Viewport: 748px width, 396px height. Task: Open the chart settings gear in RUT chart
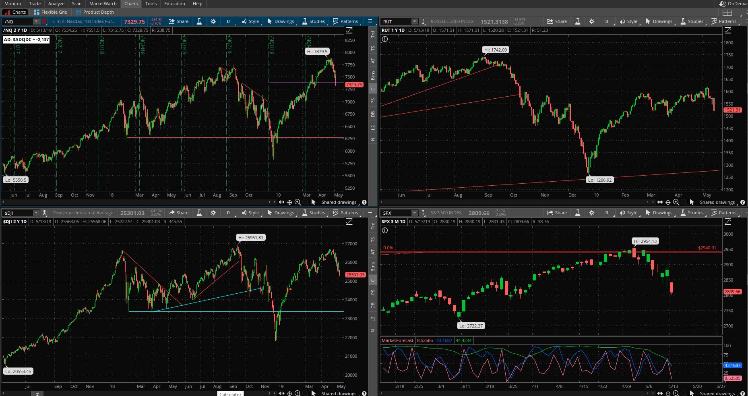(591, 21)
